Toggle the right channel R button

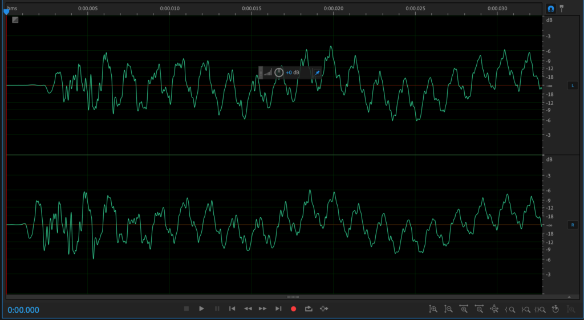coord(572,225)
